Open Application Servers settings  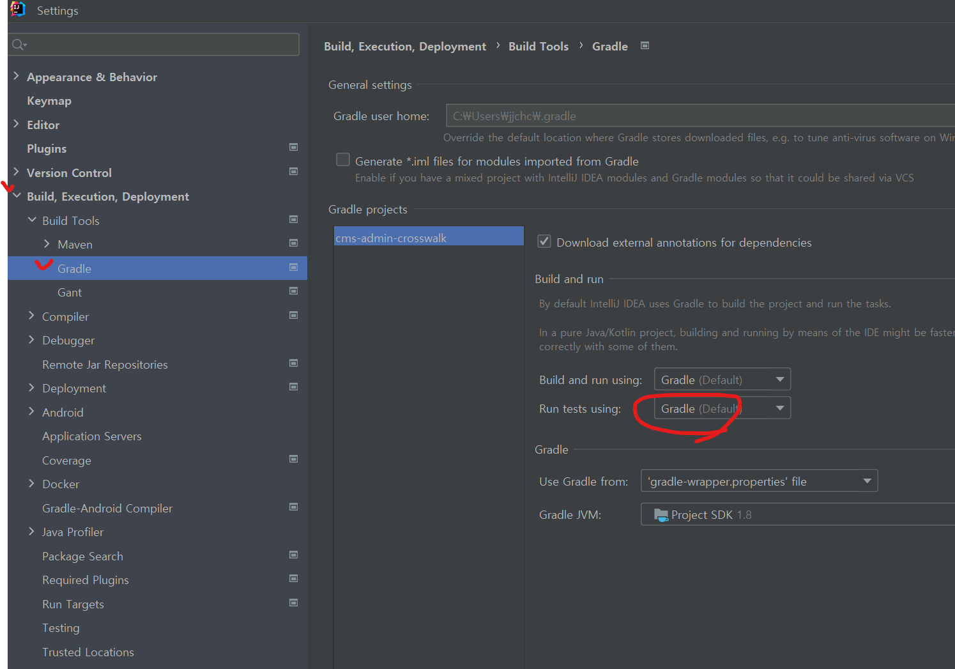click(92, 436)
